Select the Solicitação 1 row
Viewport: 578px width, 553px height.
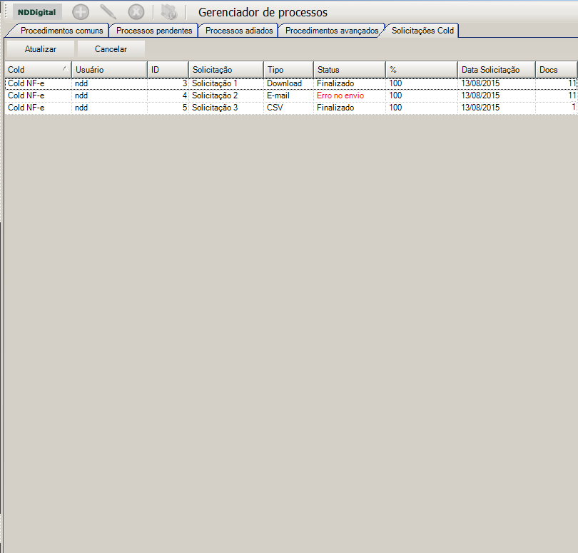(291, 83)
